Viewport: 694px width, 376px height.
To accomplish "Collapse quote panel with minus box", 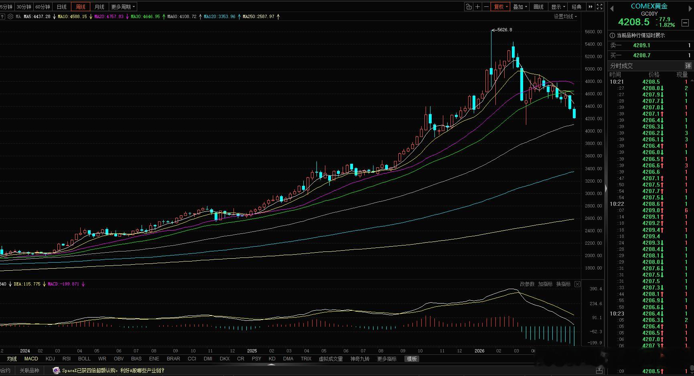I will pos(685,23).
